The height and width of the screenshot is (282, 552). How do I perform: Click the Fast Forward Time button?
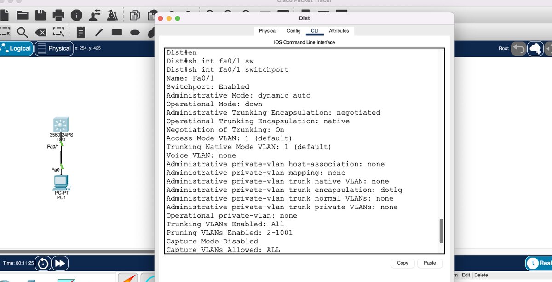coord(61,264)
